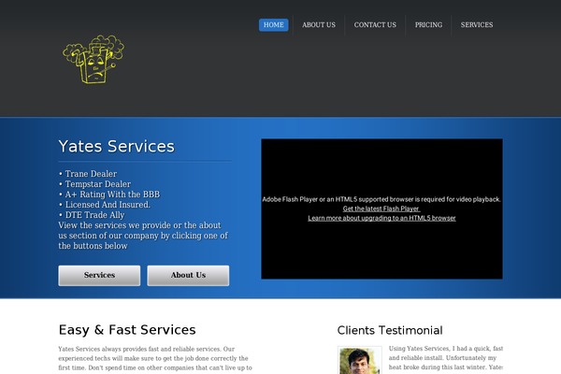Open the CONTACT US page
Screen dimensions: 561x374
pyautogui.click(x=375, y=25)
